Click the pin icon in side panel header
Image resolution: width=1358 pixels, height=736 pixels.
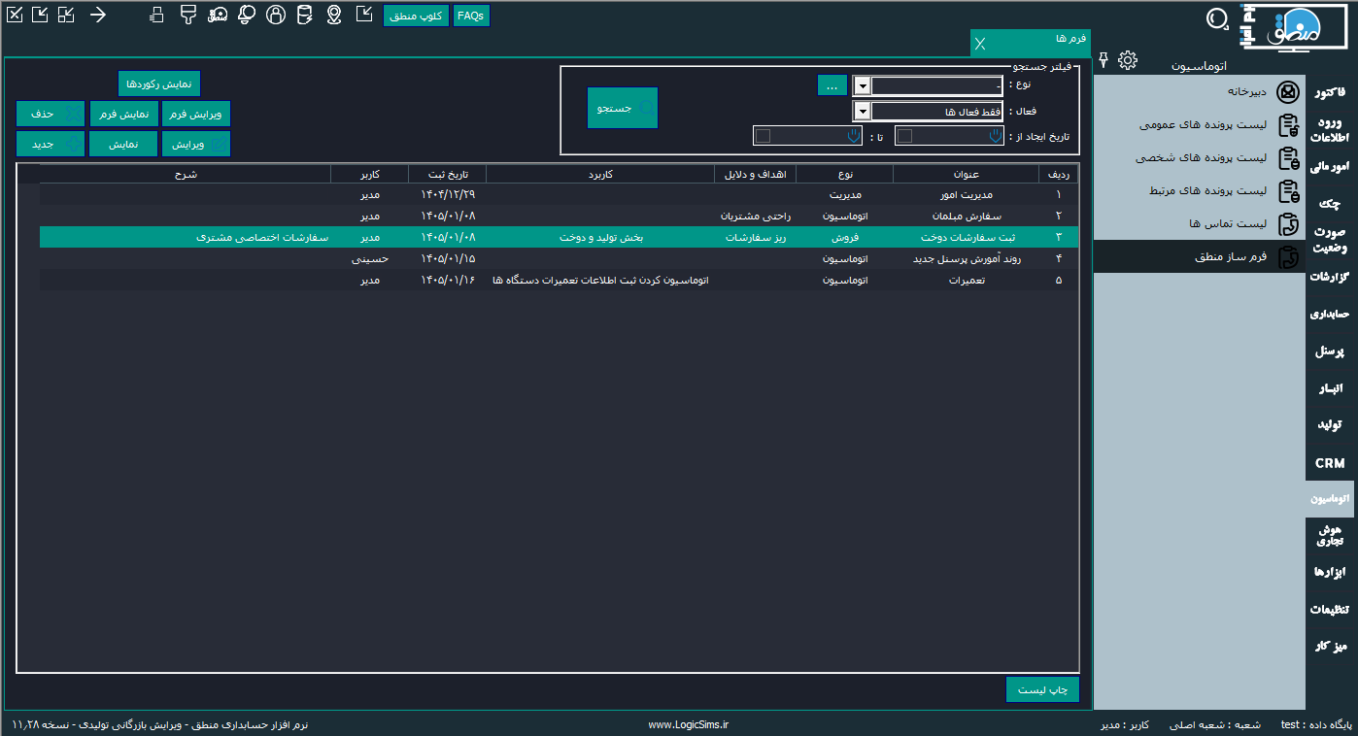click(1103, 60)
